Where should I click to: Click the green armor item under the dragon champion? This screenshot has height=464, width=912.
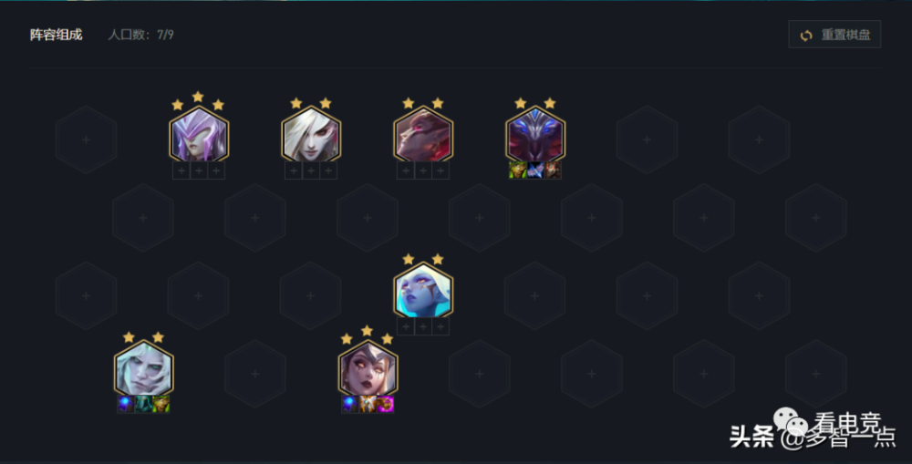(x=518, y=170)
